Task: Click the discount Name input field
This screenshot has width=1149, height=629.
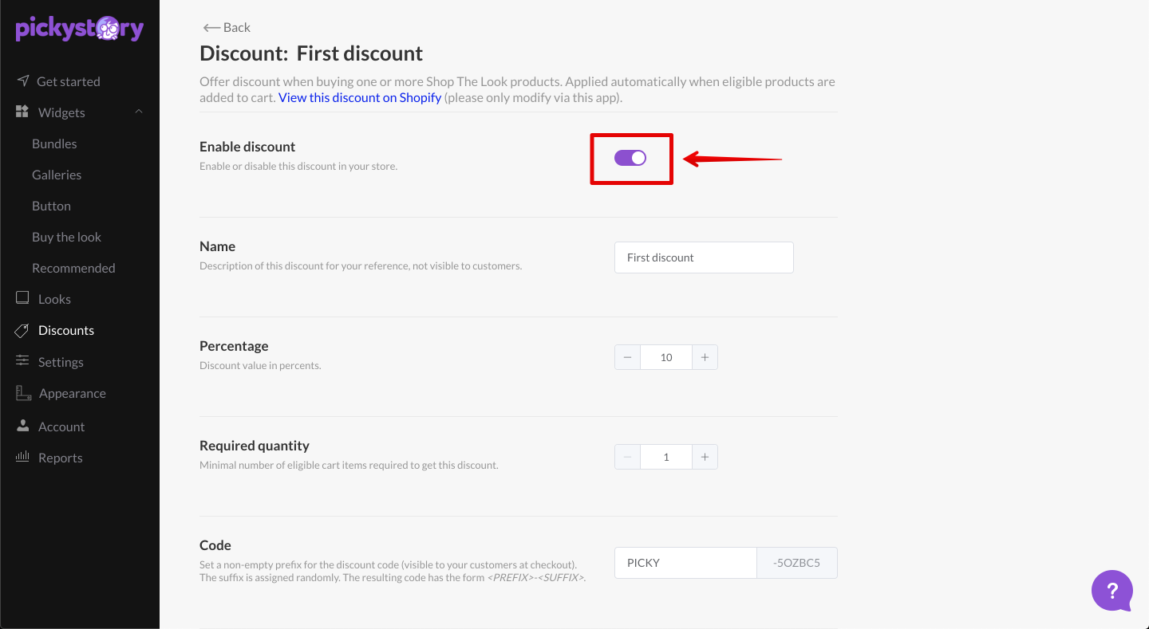Action: point(704,257)
